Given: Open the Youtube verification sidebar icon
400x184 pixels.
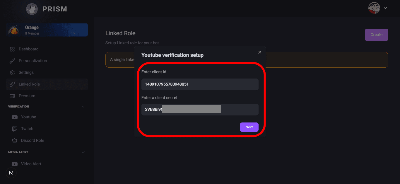Looking at the screenshot, I should 15,117.
